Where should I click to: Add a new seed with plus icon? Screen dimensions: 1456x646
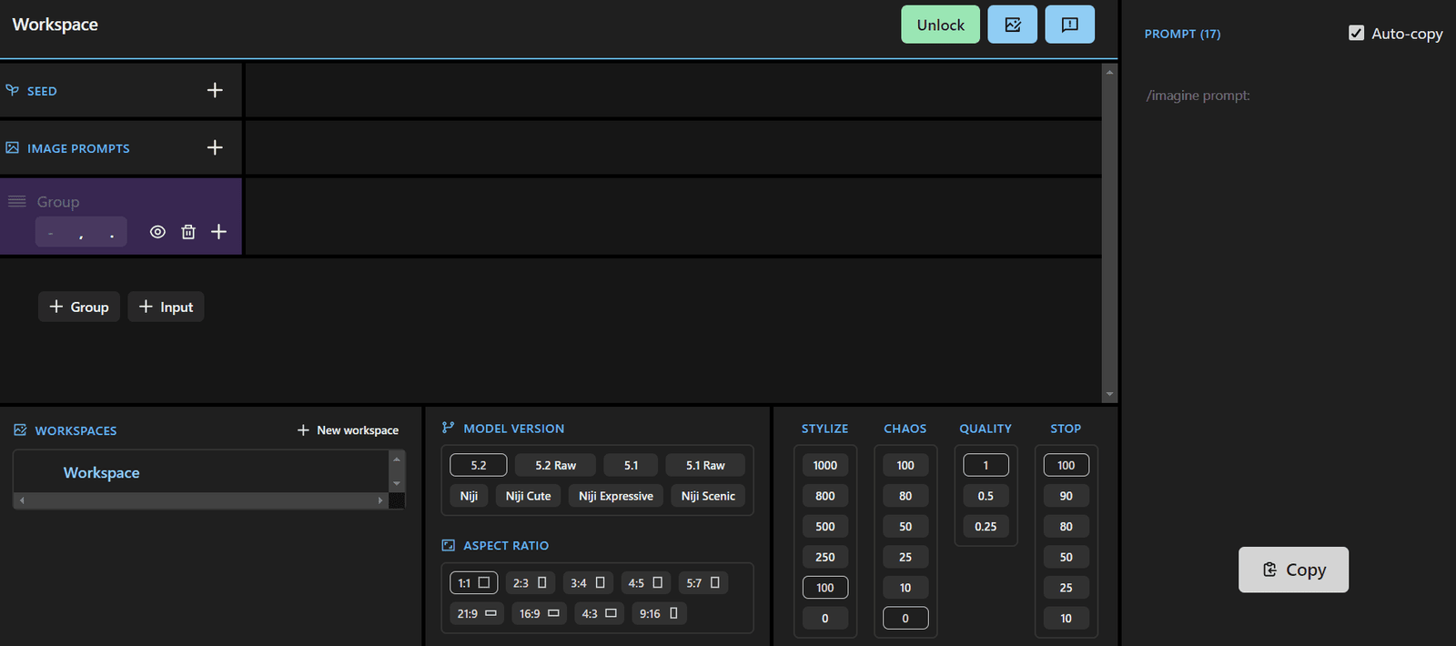[x=215, y=90]
